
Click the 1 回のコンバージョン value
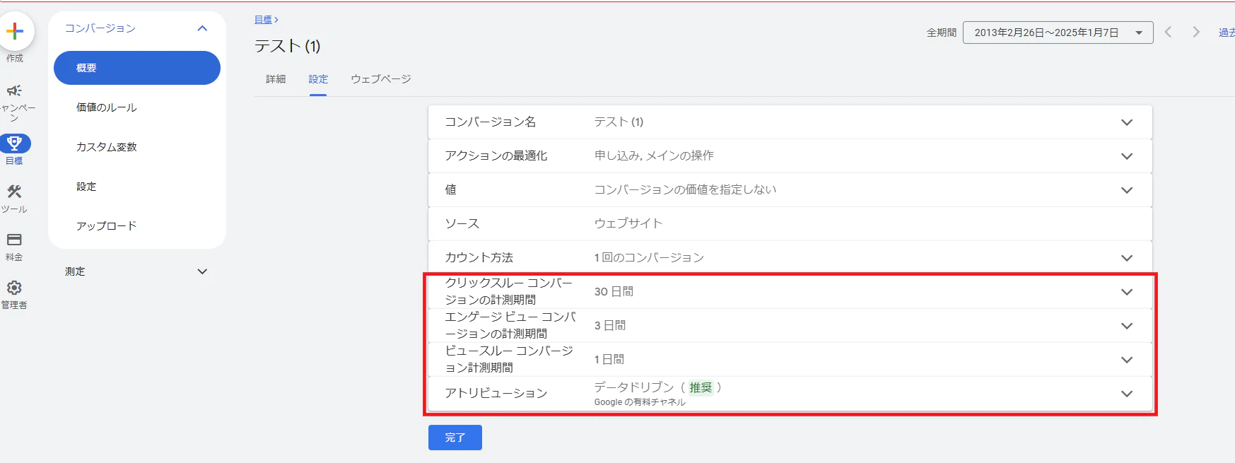pyautogui.click(x=649, y=257)
